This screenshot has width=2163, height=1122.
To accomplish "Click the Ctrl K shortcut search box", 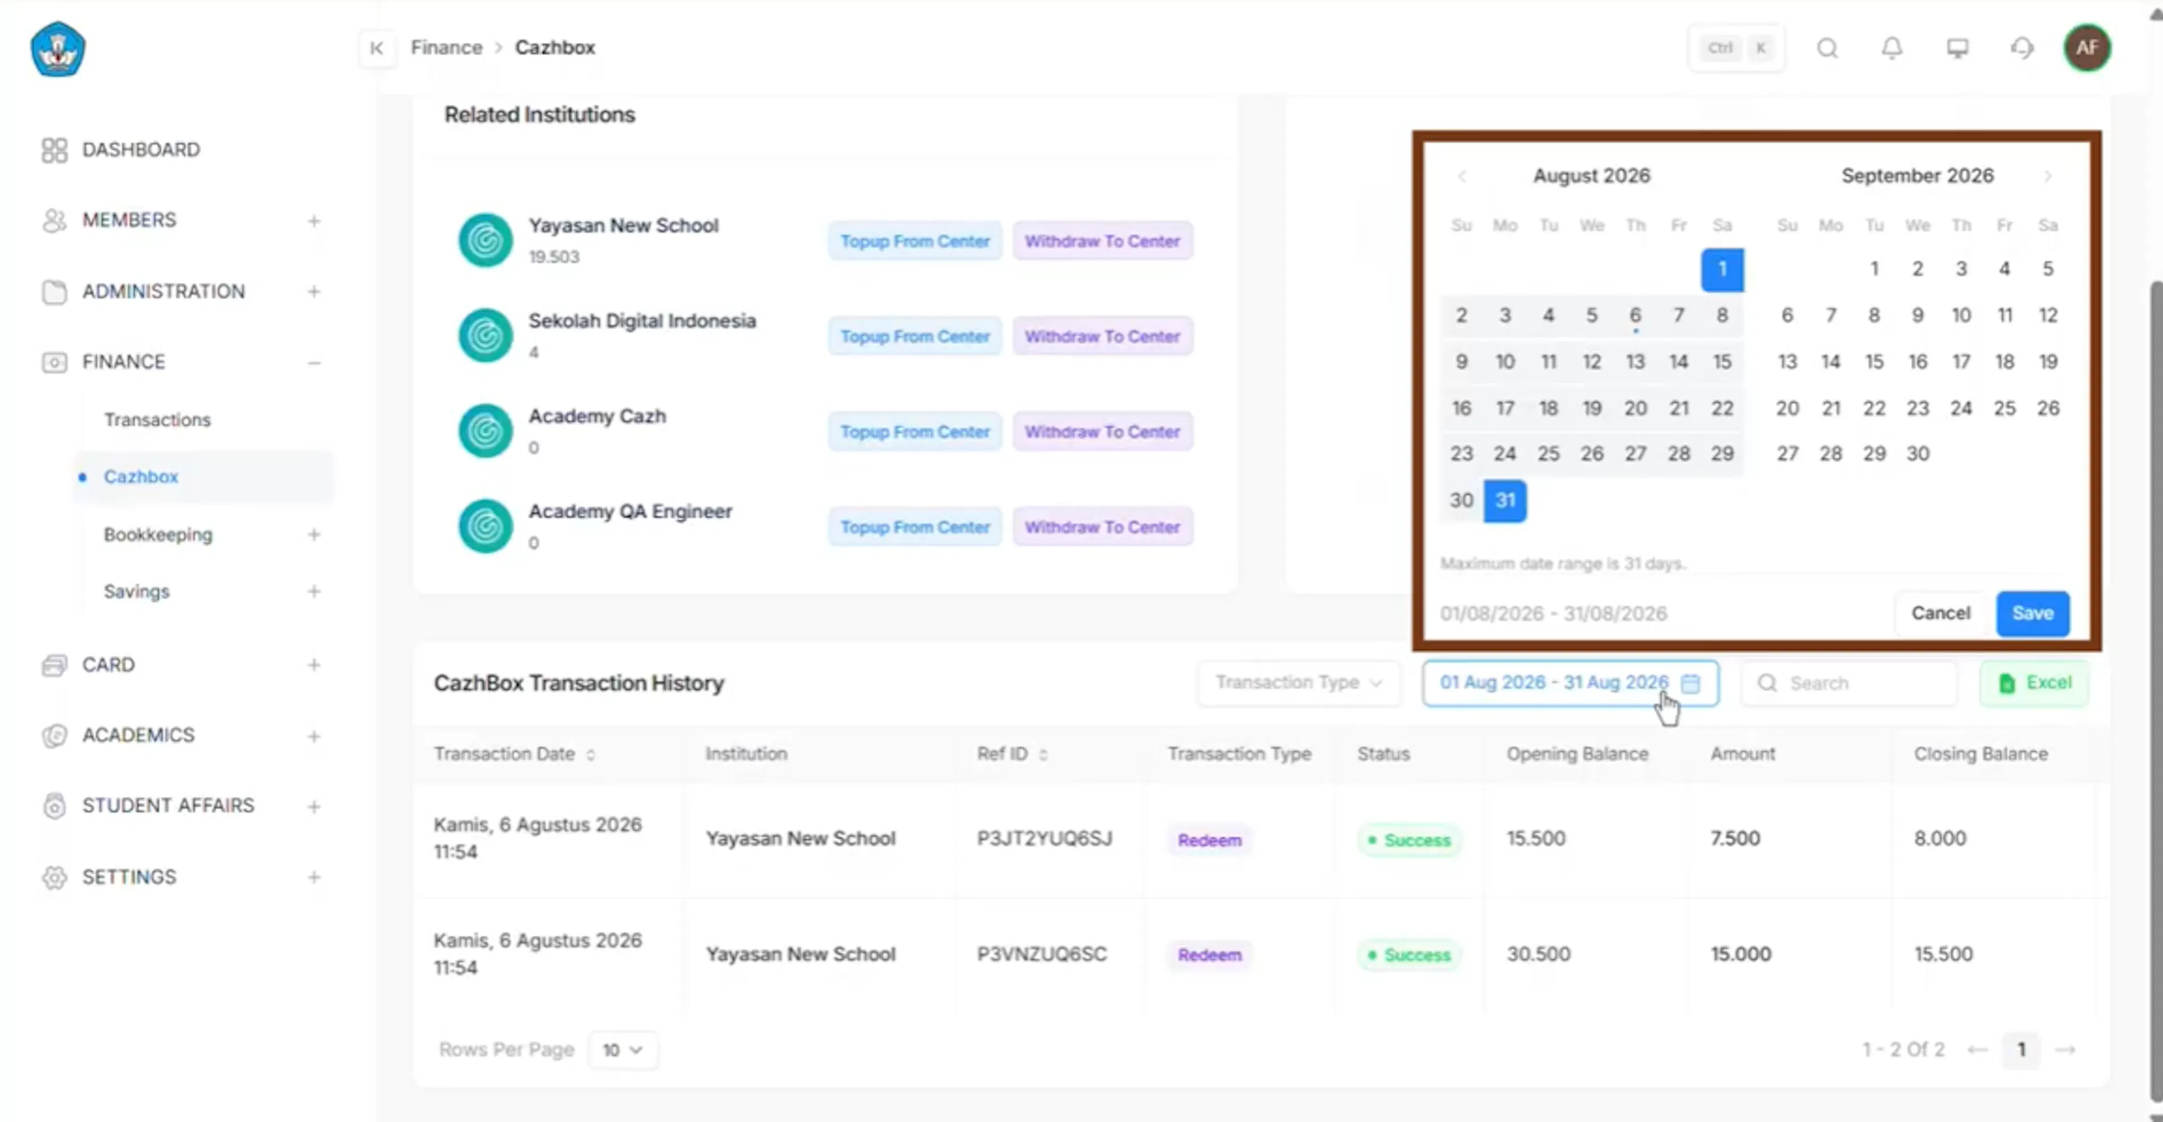I will 1737,48.
